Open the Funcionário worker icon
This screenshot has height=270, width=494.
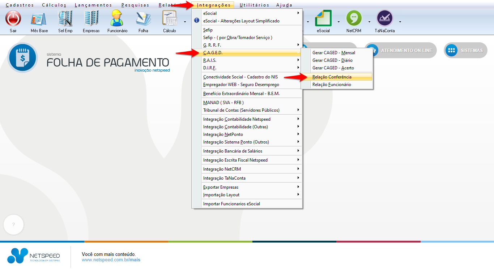[x=117, y=18]
